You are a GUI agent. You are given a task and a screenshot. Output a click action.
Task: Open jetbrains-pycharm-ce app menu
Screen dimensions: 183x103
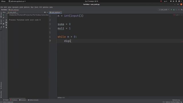tap(17, 1)
